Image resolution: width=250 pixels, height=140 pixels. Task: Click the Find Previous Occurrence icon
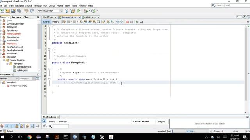[x=86, y=22]
